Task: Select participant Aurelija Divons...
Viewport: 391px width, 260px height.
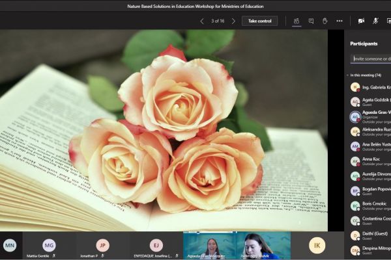Action: click(371, 176)
